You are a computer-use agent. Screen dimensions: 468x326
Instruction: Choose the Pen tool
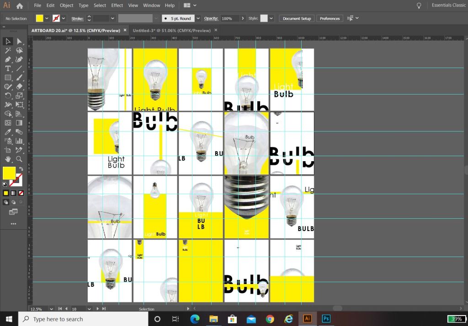click(8, 59)
